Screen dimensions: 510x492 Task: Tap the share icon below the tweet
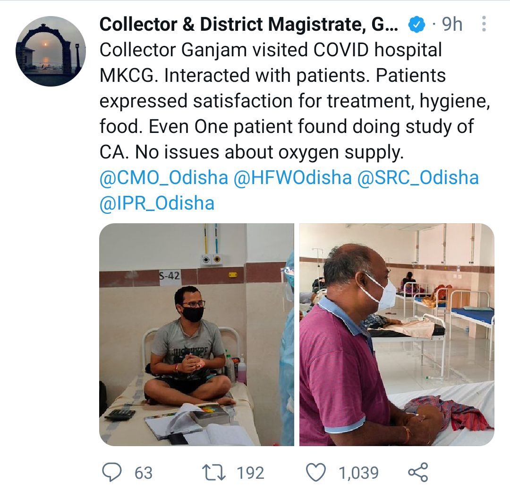(418, 472)
